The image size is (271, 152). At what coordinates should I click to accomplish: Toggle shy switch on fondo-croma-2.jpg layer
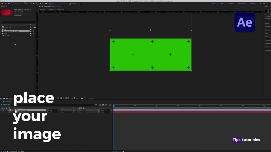click(73, 110)
